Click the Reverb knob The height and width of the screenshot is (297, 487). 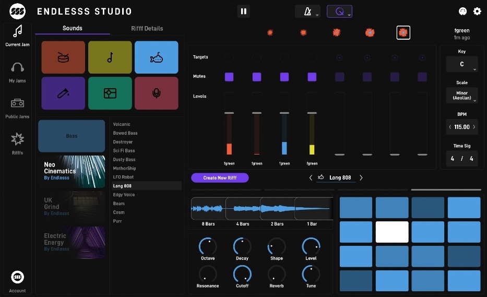click(277, 274)
